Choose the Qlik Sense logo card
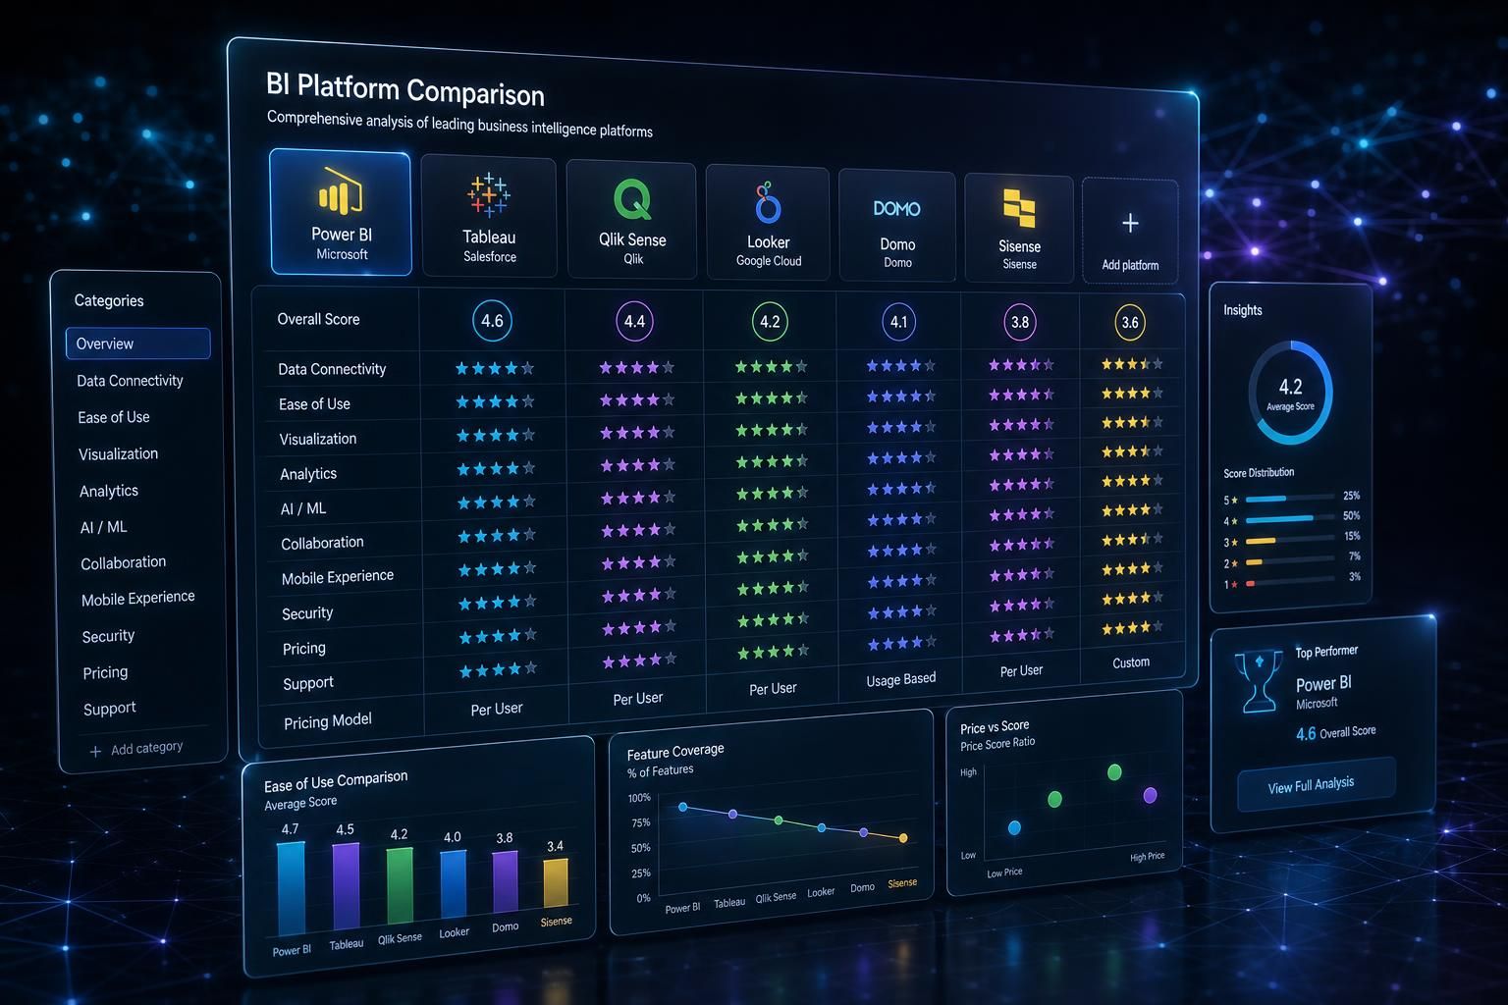This screenshot has width=1508, height=1005. click(x=632, y=220)
